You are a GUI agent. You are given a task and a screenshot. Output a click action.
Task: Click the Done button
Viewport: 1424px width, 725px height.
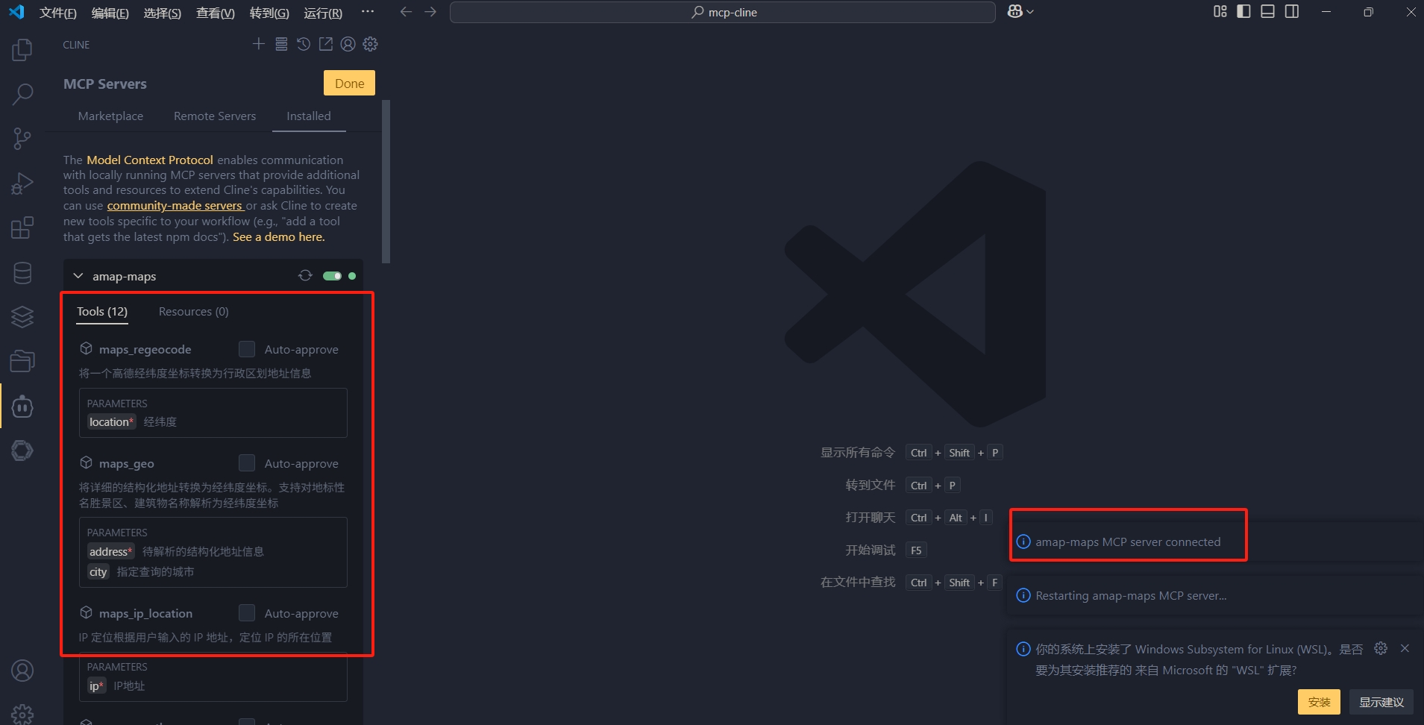coord(349,84)
